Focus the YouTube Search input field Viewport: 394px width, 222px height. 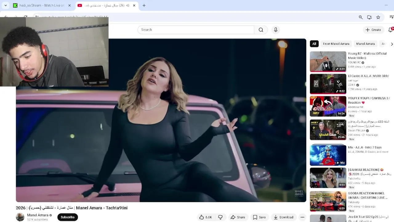tap(196, 30)
